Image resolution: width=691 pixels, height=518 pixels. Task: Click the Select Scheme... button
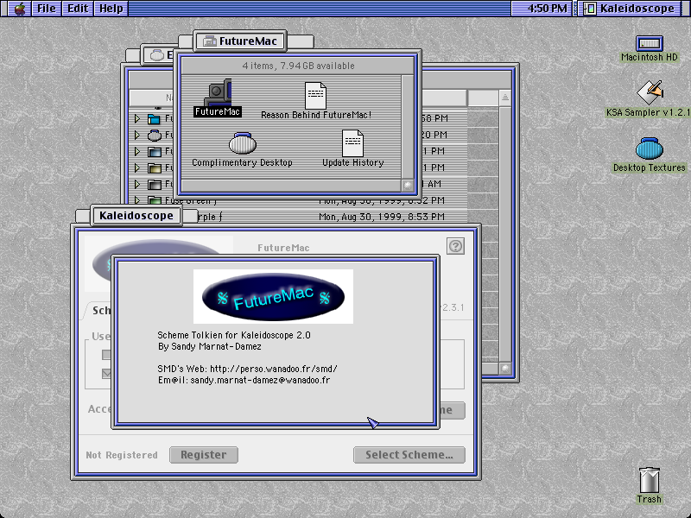click(409, 455)
